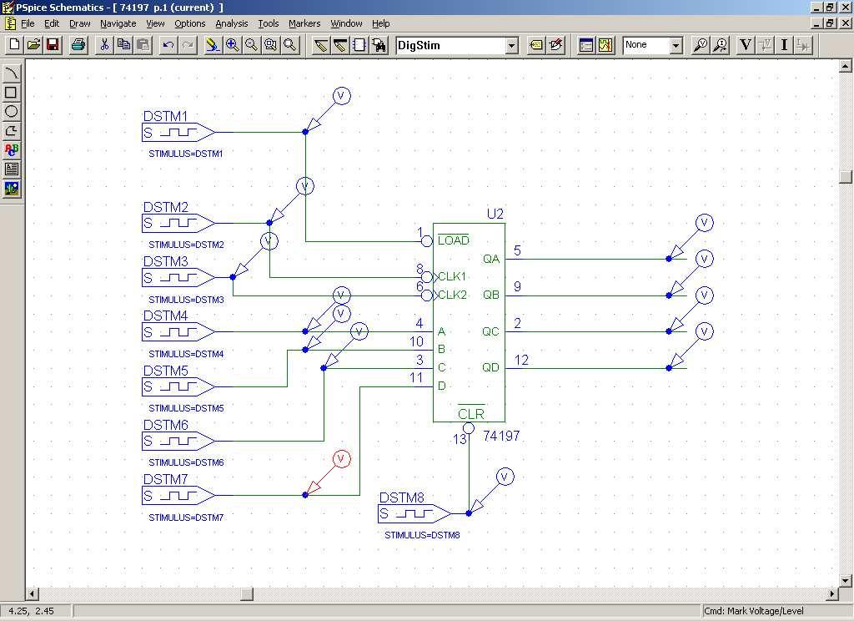
Task: Select the Draw Text tool
Action: (x=12, y=150)
